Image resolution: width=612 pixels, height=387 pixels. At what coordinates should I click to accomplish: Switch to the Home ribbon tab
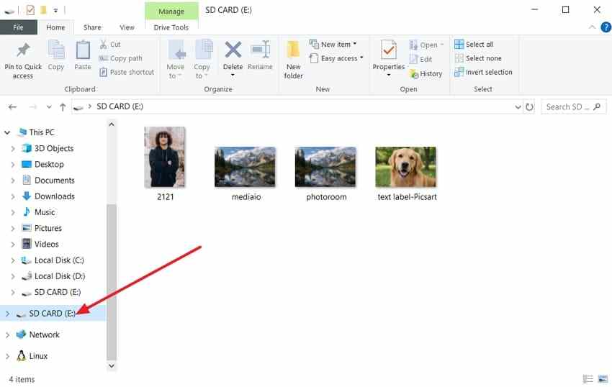tap(55, 27)
